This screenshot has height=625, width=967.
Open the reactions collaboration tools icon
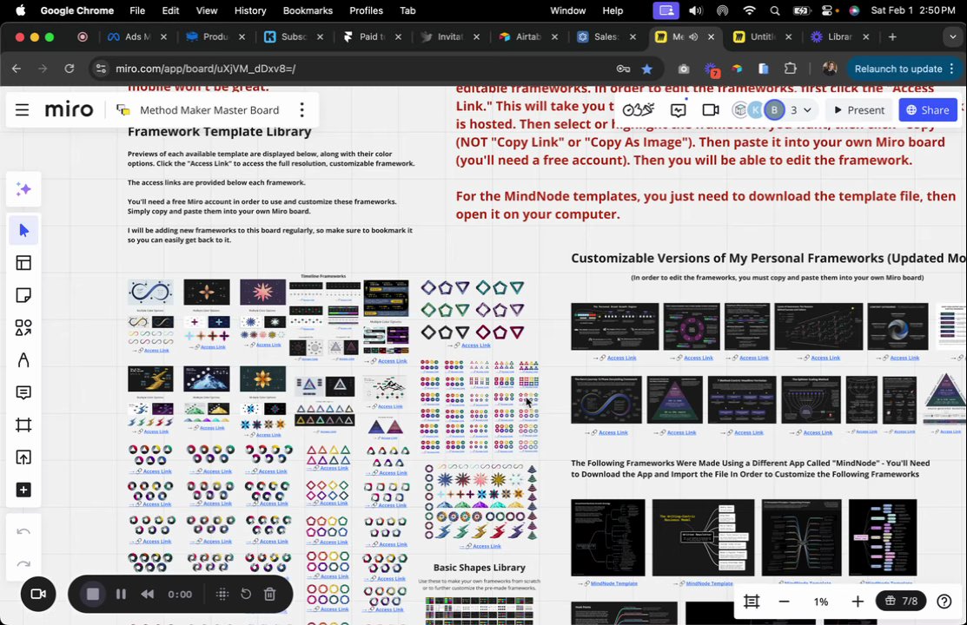click(638, 110)
